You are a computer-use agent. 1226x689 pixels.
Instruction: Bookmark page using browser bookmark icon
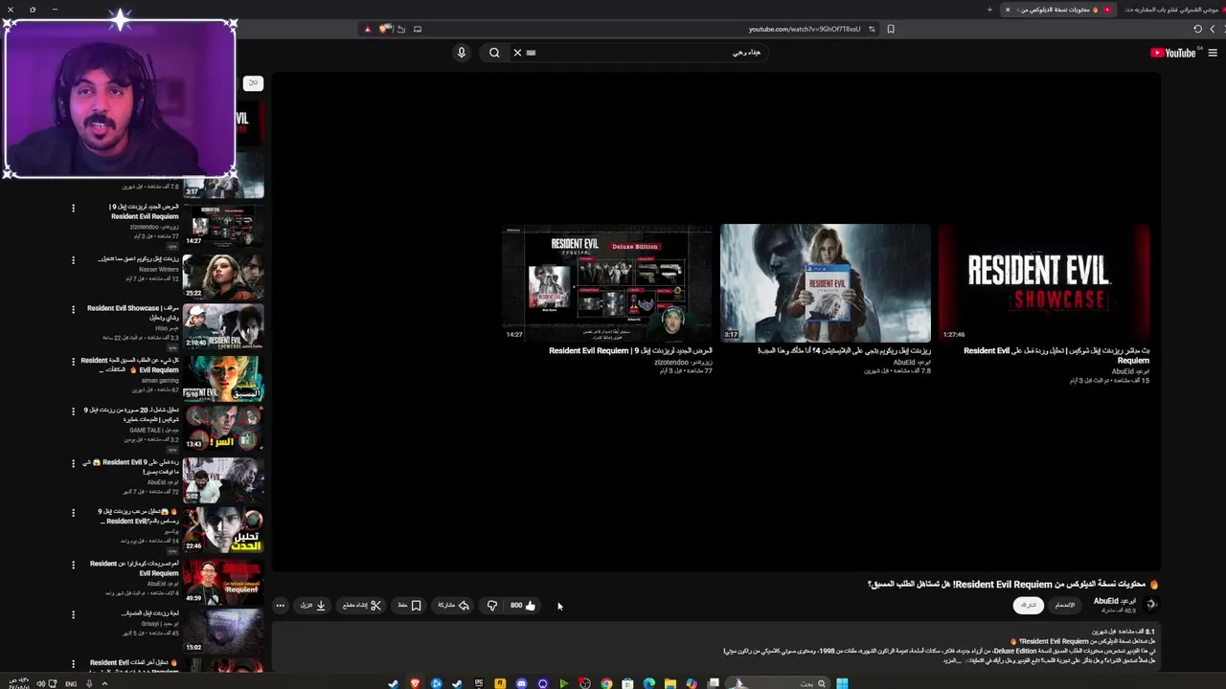pos(891,29)
